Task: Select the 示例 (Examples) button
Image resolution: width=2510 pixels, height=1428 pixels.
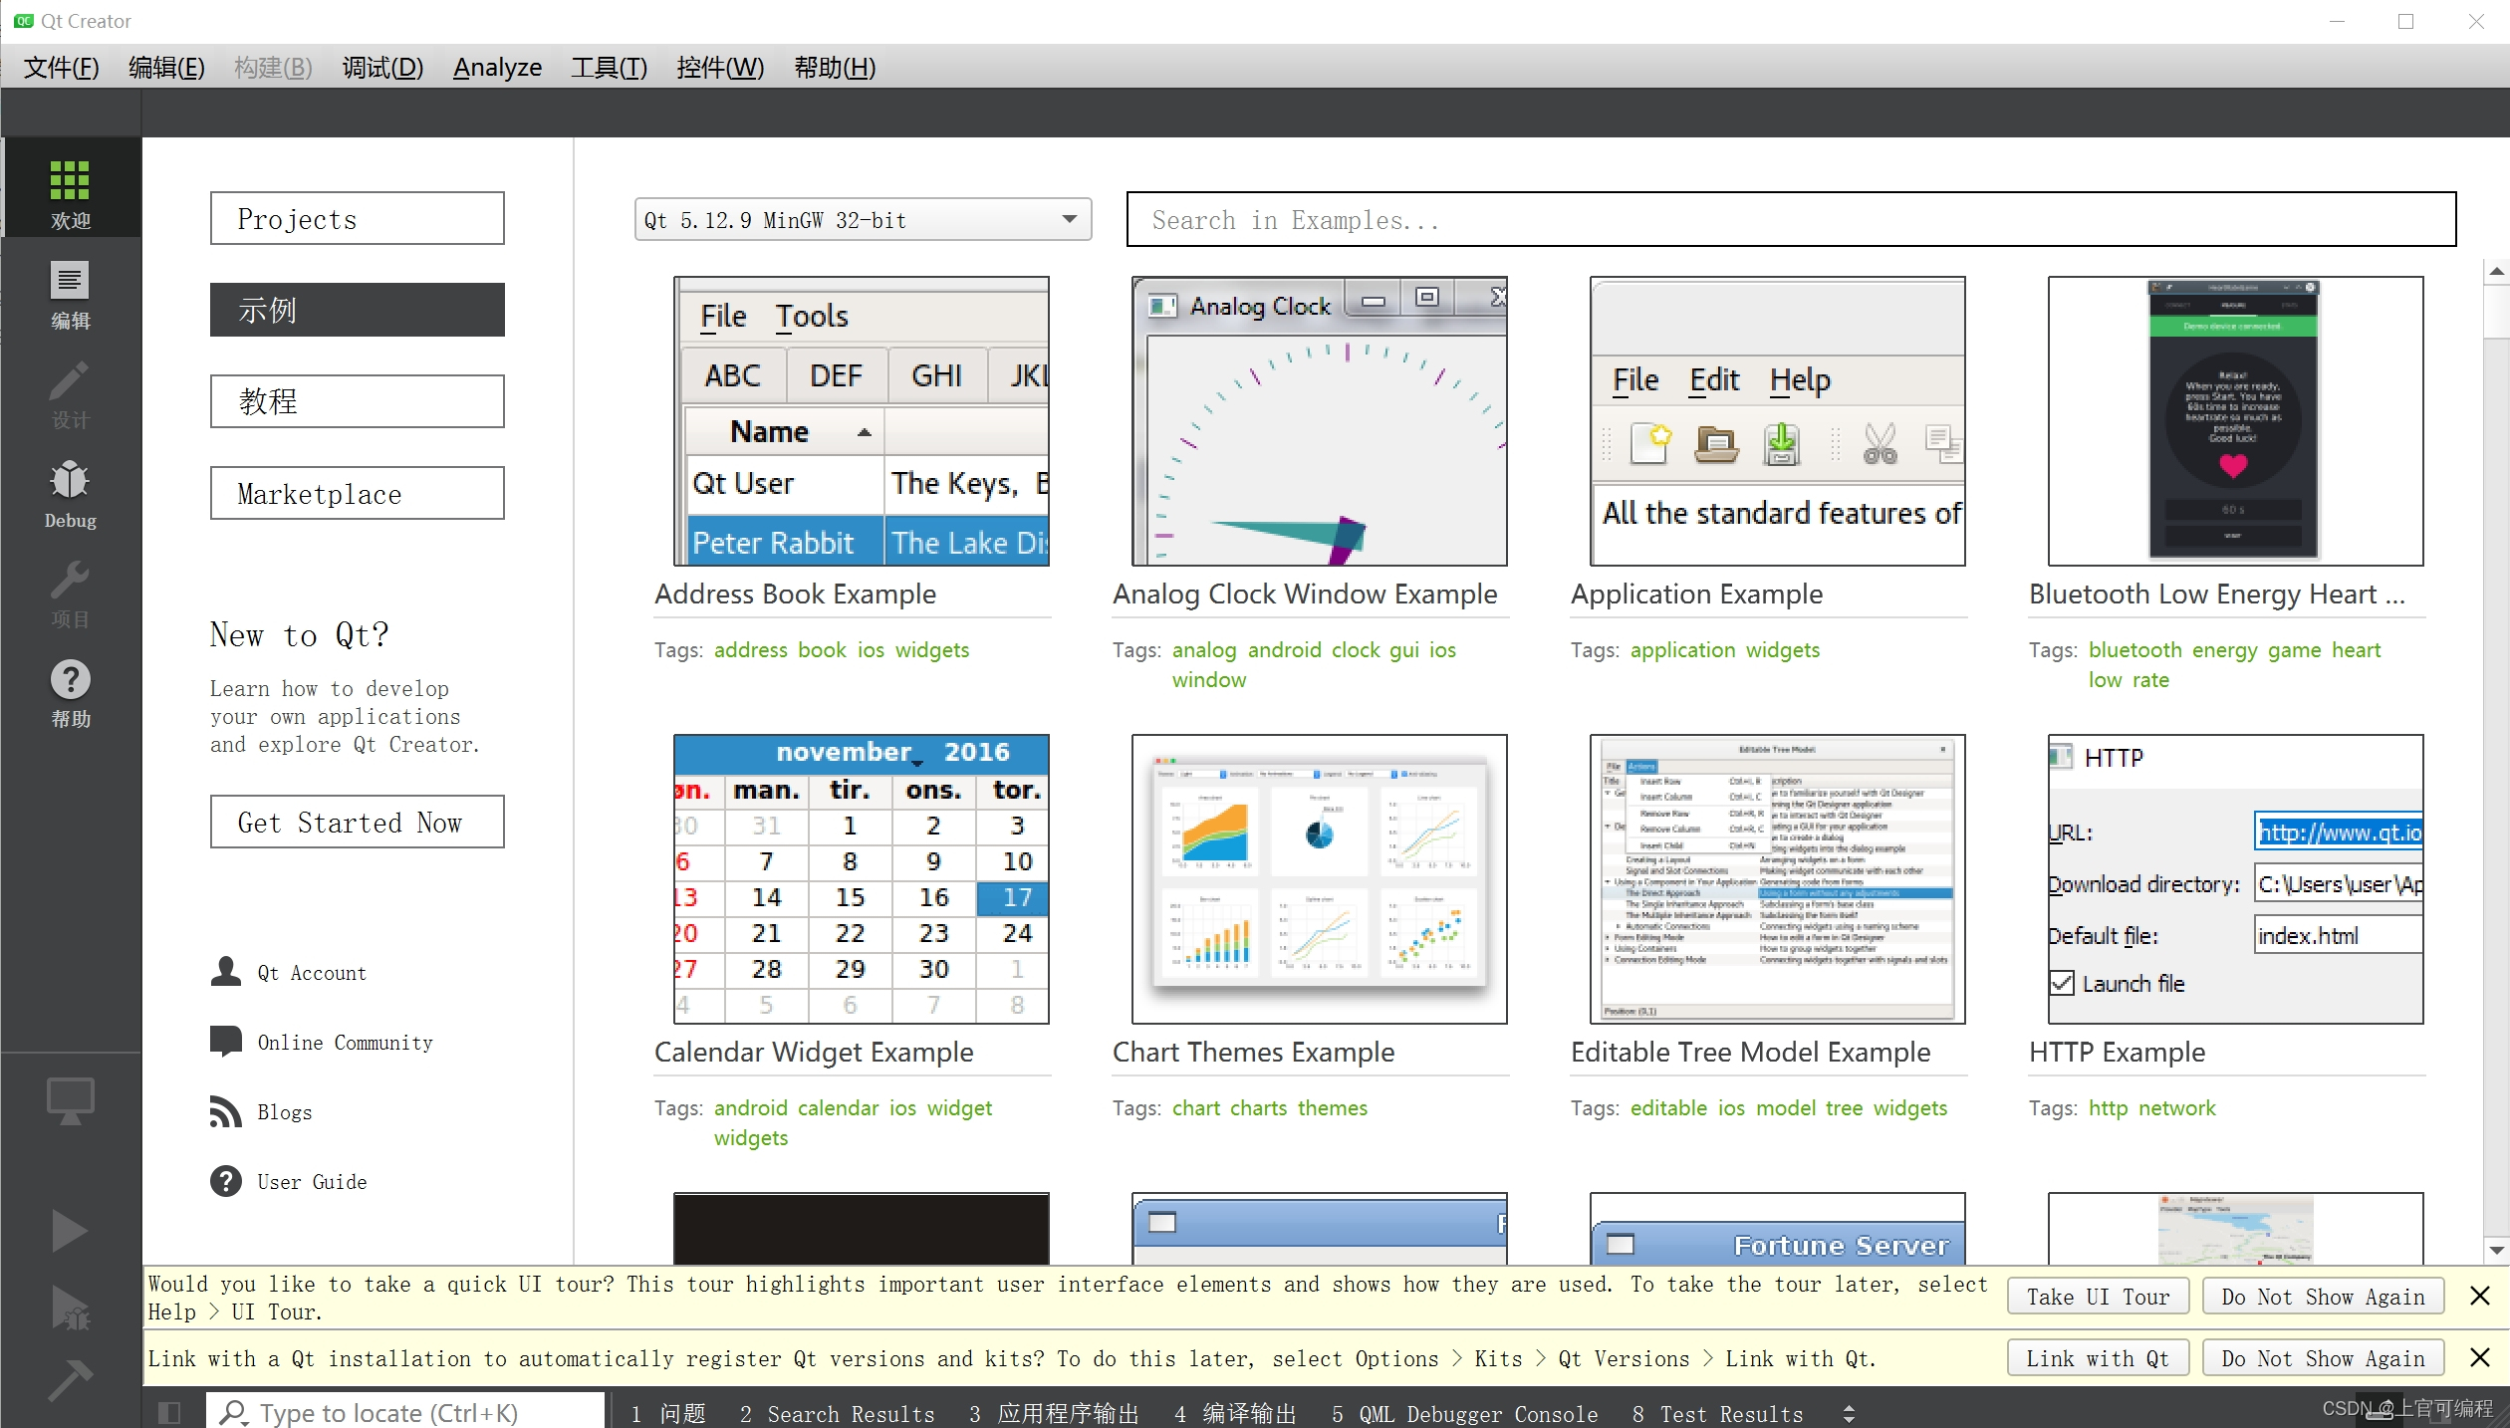Action: (358, 310)
